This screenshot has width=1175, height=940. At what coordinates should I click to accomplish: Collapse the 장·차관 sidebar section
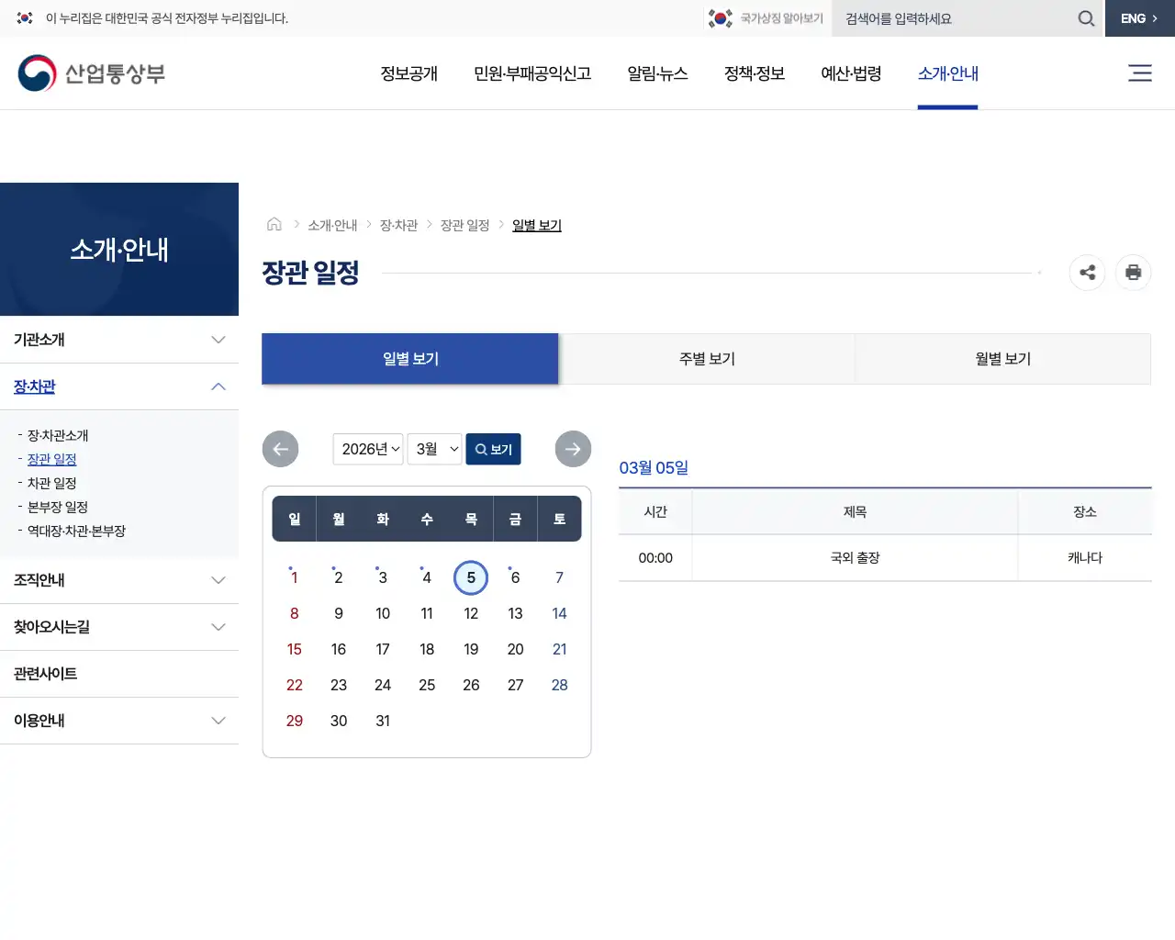(120, 386)
